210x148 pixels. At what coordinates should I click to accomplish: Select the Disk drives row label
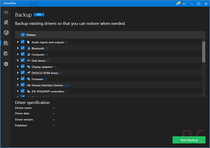[x=38, y=61]
